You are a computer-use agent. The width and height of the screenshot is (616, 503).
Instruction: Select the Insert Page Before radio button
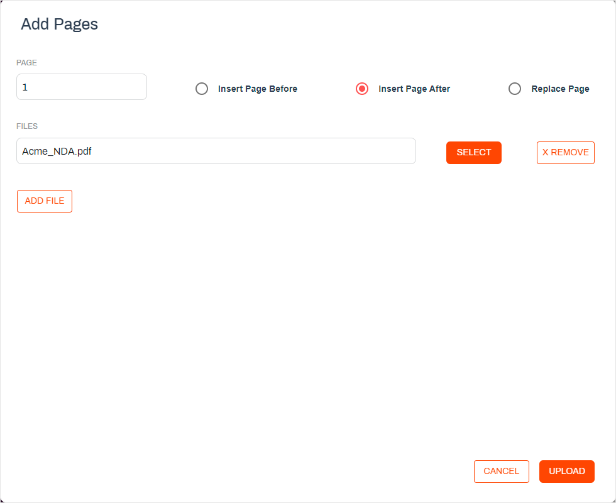pos(202,89)
